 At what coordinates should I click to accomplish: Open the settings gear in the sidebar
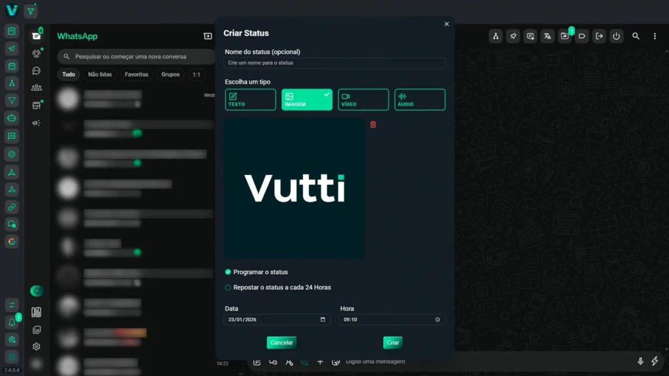[37, 347]
